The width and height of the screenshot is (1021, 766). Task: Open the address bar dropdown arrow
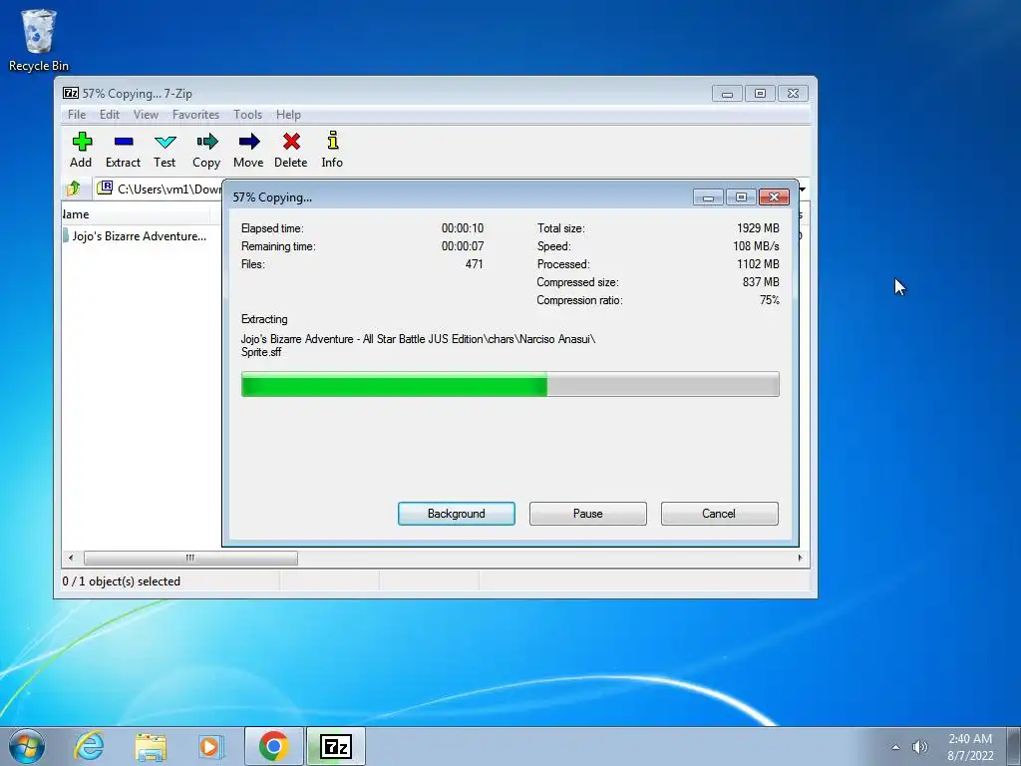point(803,189)
